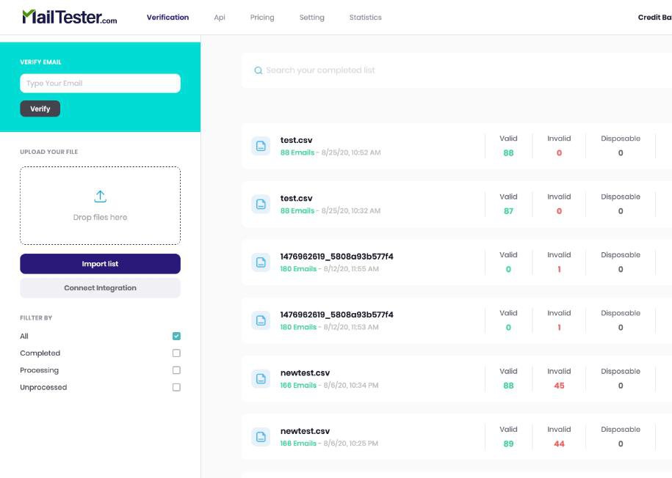This screenshot has width=672, height=478.
Task: Click Connect Integration
Action: (101, 287)
